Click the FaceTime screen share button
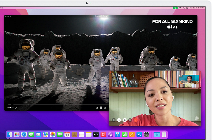This screenshot has width=212, height=140. click(x=130, y=120)
